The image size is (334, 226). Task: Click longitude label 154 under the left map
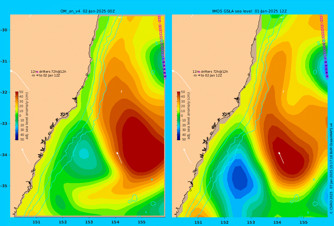(115, 222)
